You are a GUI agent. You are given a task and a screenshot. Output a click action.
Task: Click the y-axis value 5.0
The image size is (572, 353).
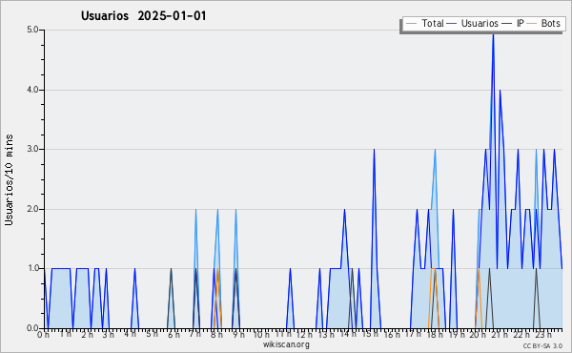click(x=32, y=30)
